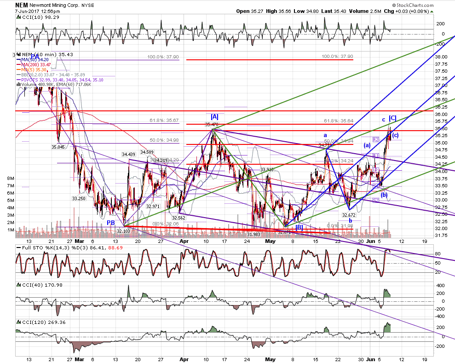Click the Newmont Mining Corp. company name
This screenshot has height=363, width=455.
click(x=54, y=5)
